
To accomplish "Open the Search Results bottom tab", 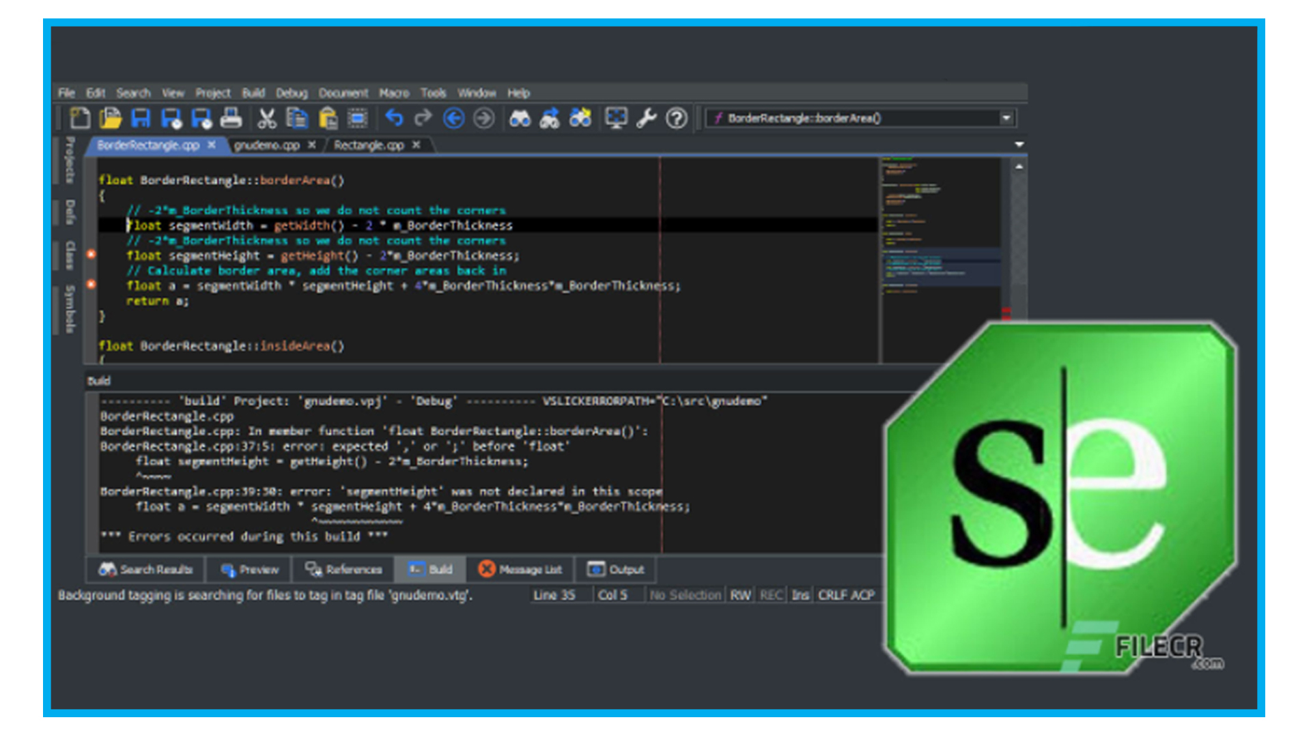I will click(x=145, y=569).
